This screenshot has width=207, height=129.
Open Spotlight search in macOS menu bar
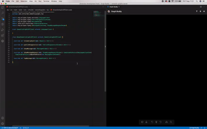[x=197, y=1]
